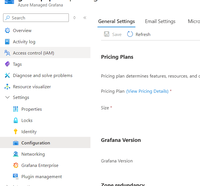Open the View Pricing Details link
Image resolution: width=200 pixels, height=186 pixels.
click(x=147, y=91)
